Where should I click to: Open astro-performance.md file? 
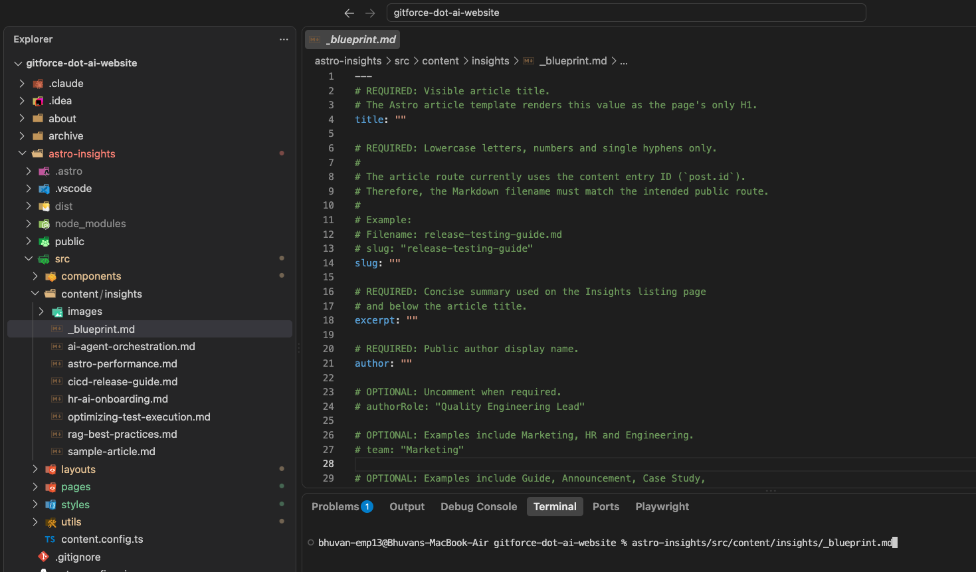[122, 364]
